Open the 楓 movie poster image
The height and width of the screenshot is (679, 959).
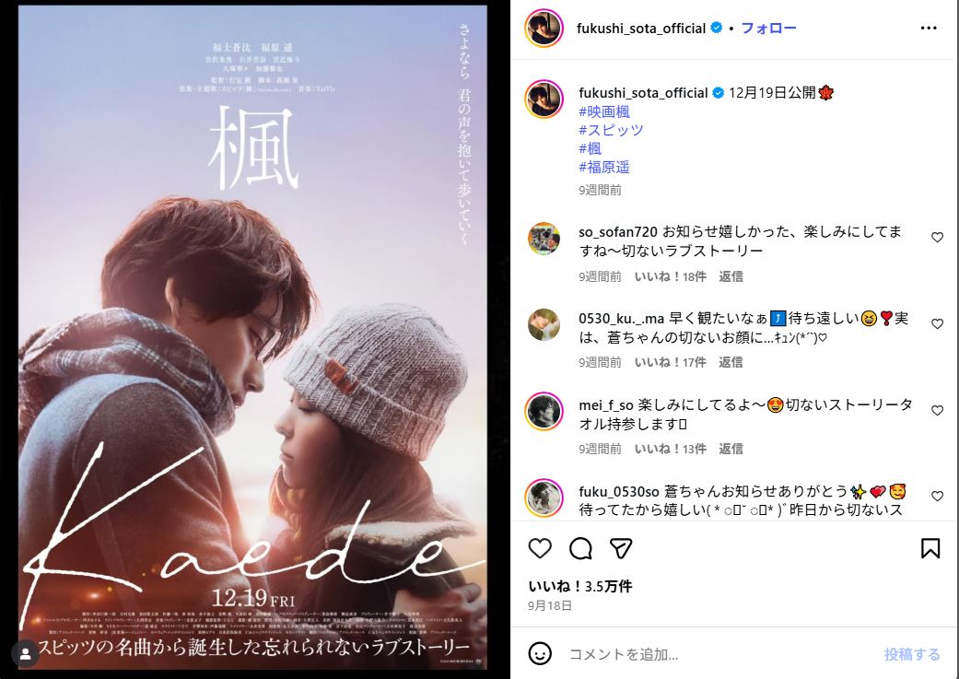[252, 338]
